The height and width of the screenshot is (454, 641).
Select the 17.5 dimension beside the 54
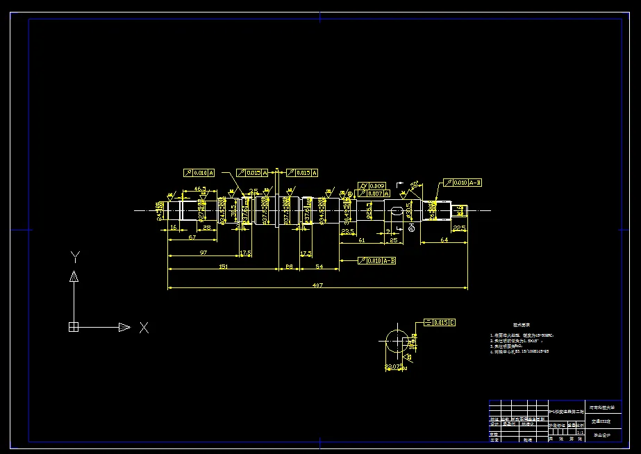[306, 254]
